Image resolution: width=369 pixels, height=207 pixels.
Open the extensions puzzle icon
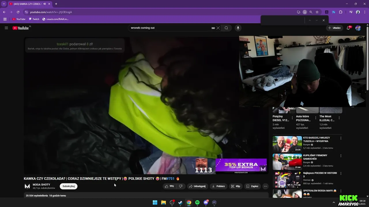click(341, 12)
